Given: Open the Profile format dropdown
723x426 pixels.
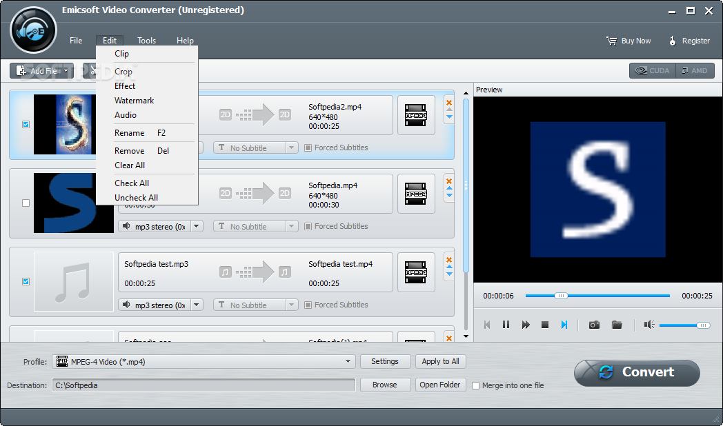Looking at the screenshot, I should click(x=348, y=361).
